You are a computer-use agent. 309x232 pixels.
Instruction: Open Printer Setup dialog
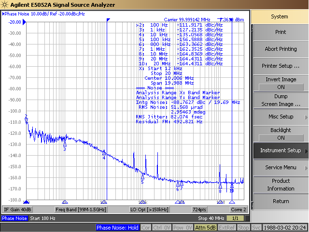pos(281,66)
